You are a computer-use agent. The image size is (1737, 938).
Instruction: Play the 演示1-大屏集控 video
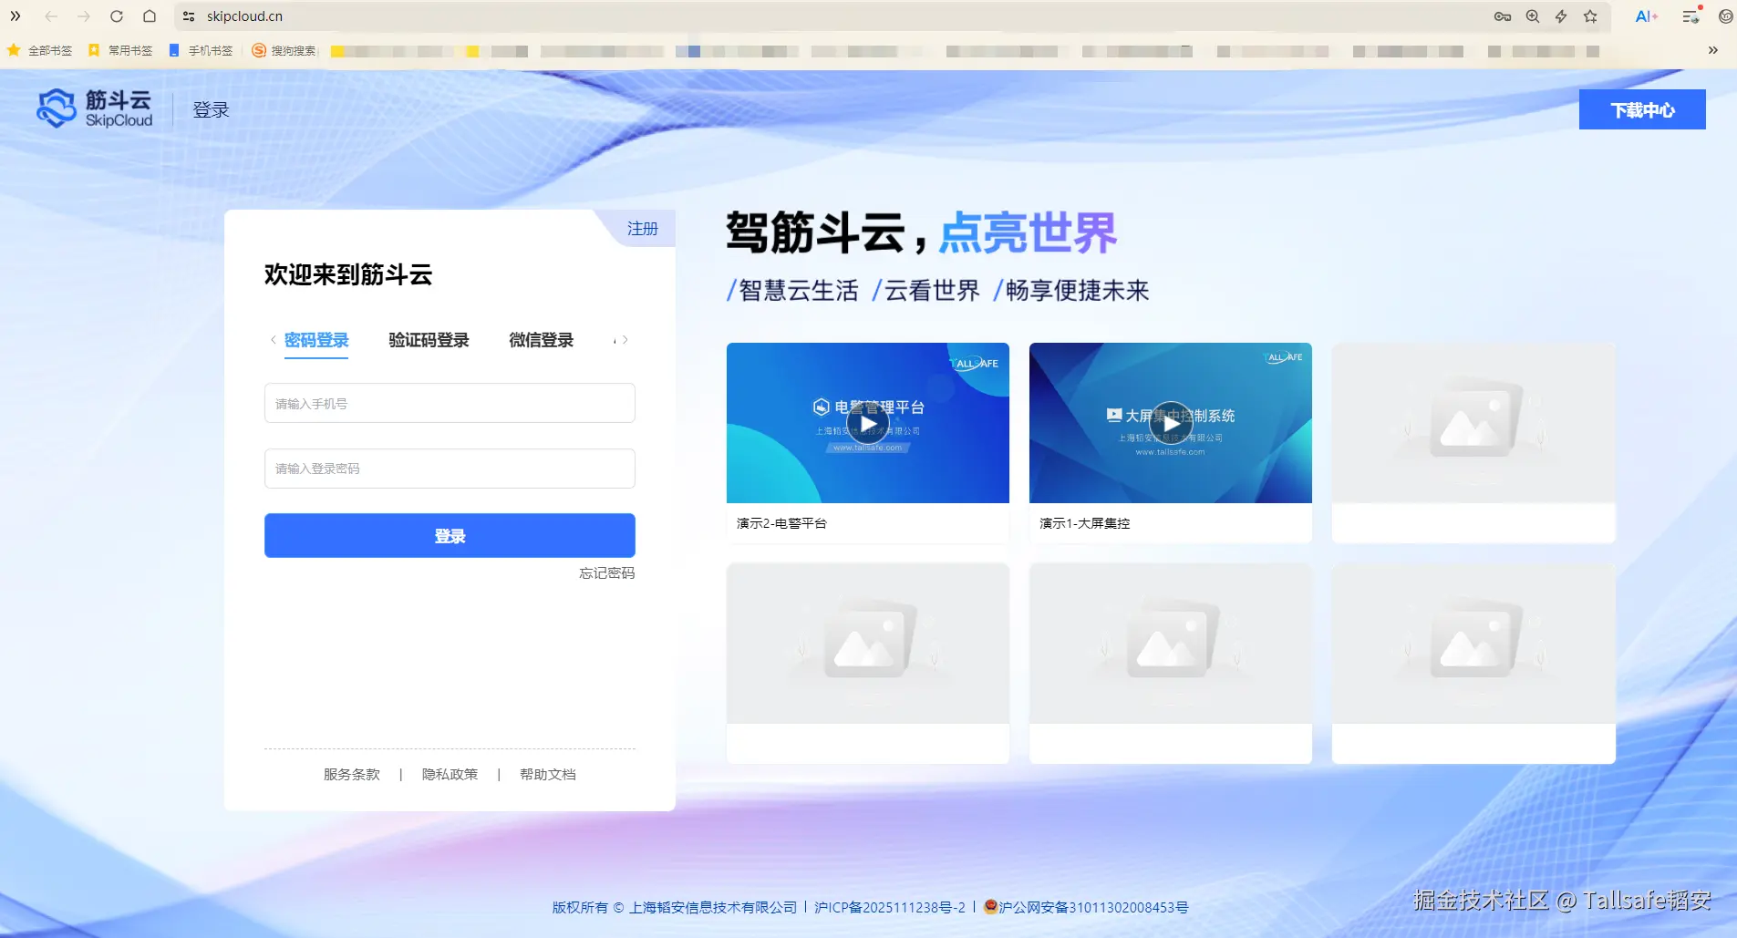[x=1171, y=423]
